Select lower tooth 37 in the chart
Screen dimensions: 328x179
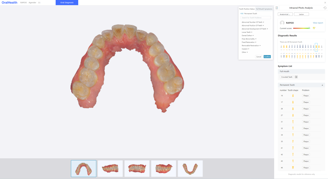(x=319, y=56)
